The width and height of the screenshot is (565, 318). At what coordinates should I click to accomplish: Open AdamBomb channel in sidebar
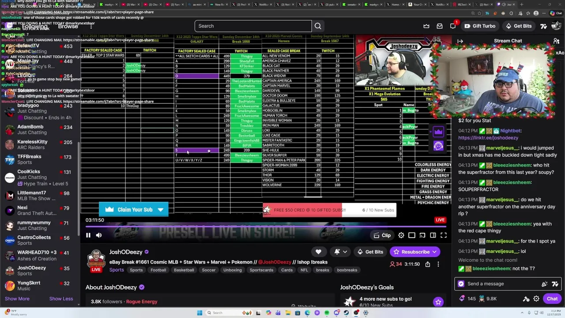tap(40, 129)
